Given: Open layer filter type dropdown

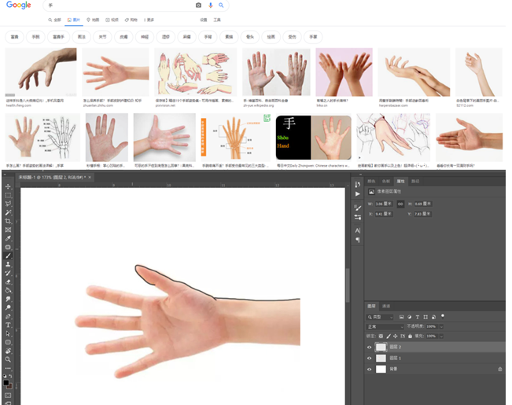Looking at the screenshot, I should tap(380, 317).
